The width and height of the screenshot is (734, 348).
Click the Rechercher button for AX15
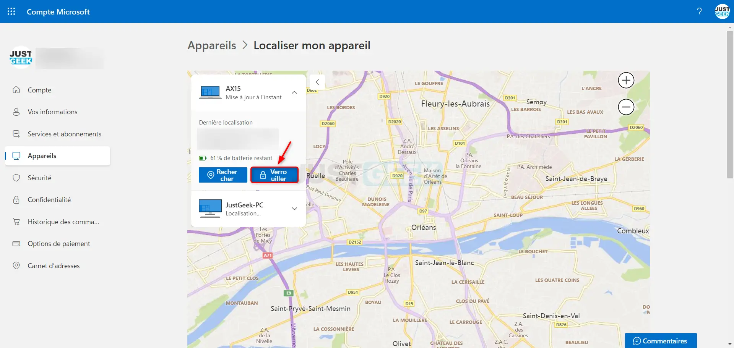pyautogui.click(x=223, y=175)
